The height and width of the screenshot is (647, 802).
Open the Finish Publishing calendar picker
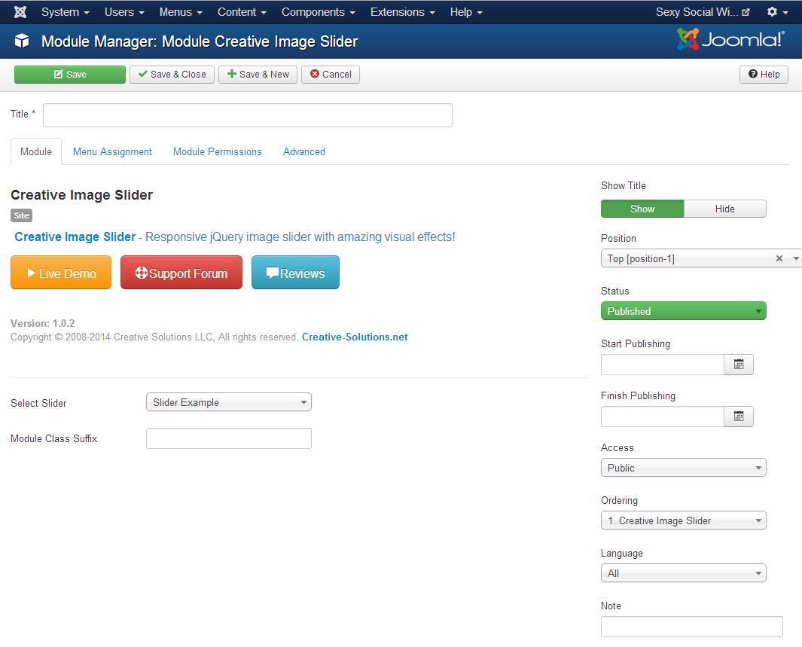tap(739, 417)
